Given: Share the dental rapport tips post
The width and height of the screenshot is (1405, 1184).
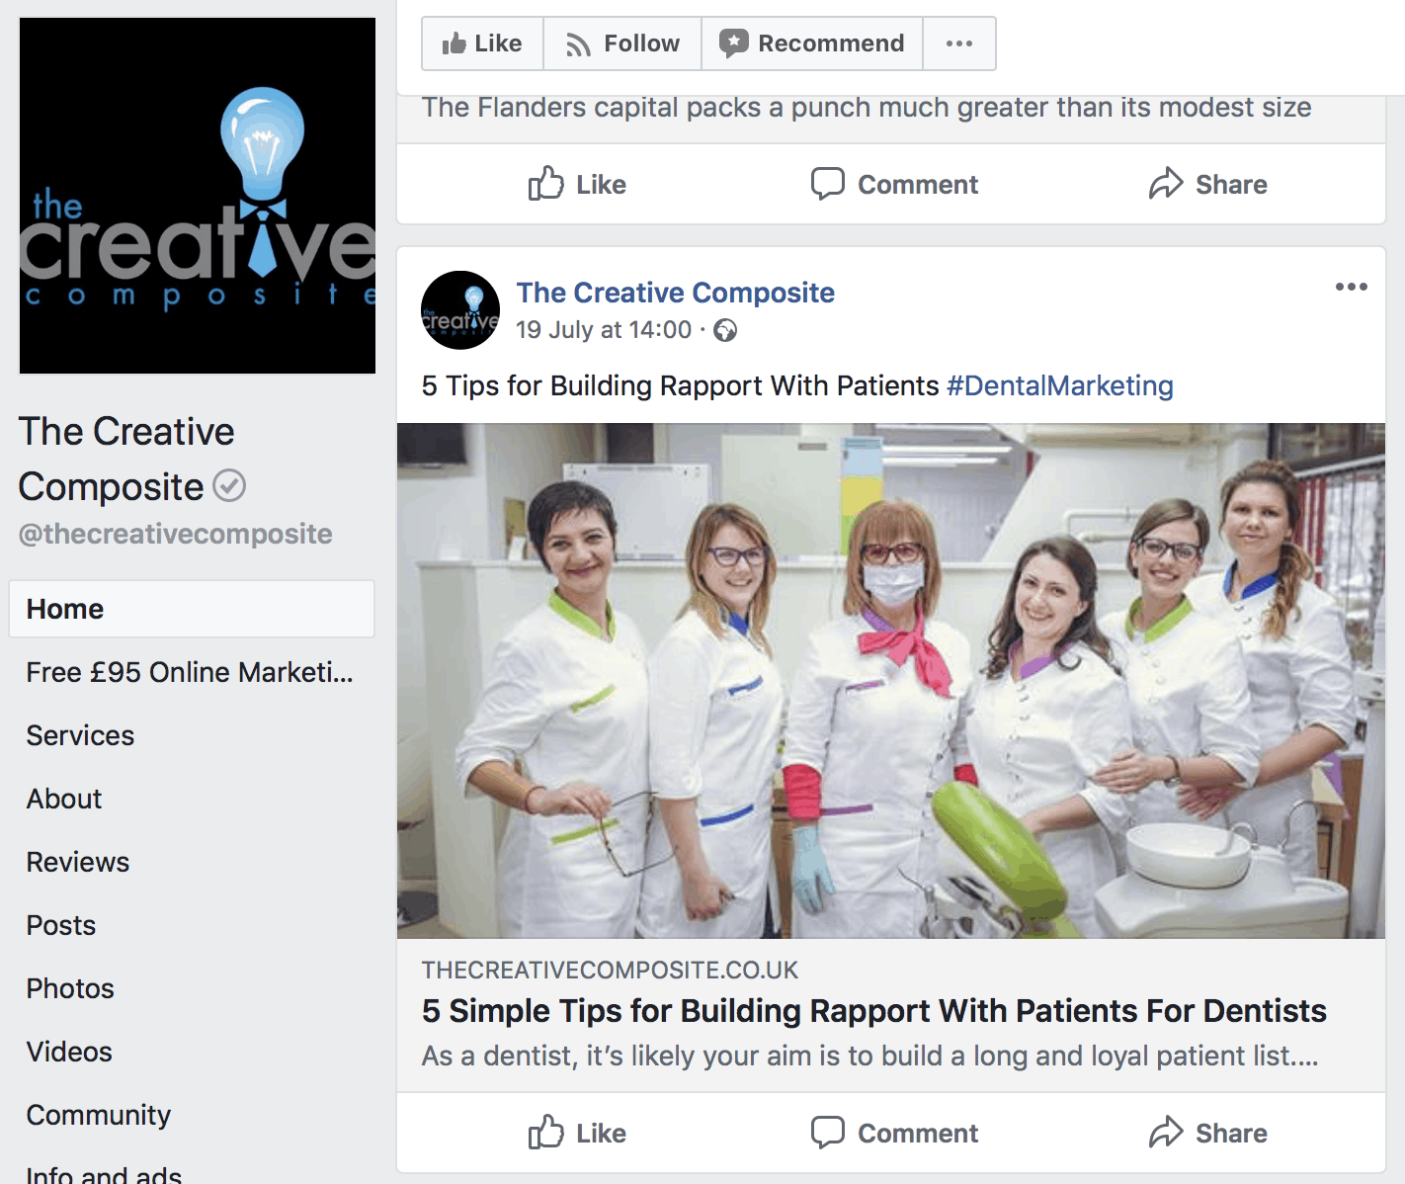Looking at the screenshot, I should tap(1207, 1133).
